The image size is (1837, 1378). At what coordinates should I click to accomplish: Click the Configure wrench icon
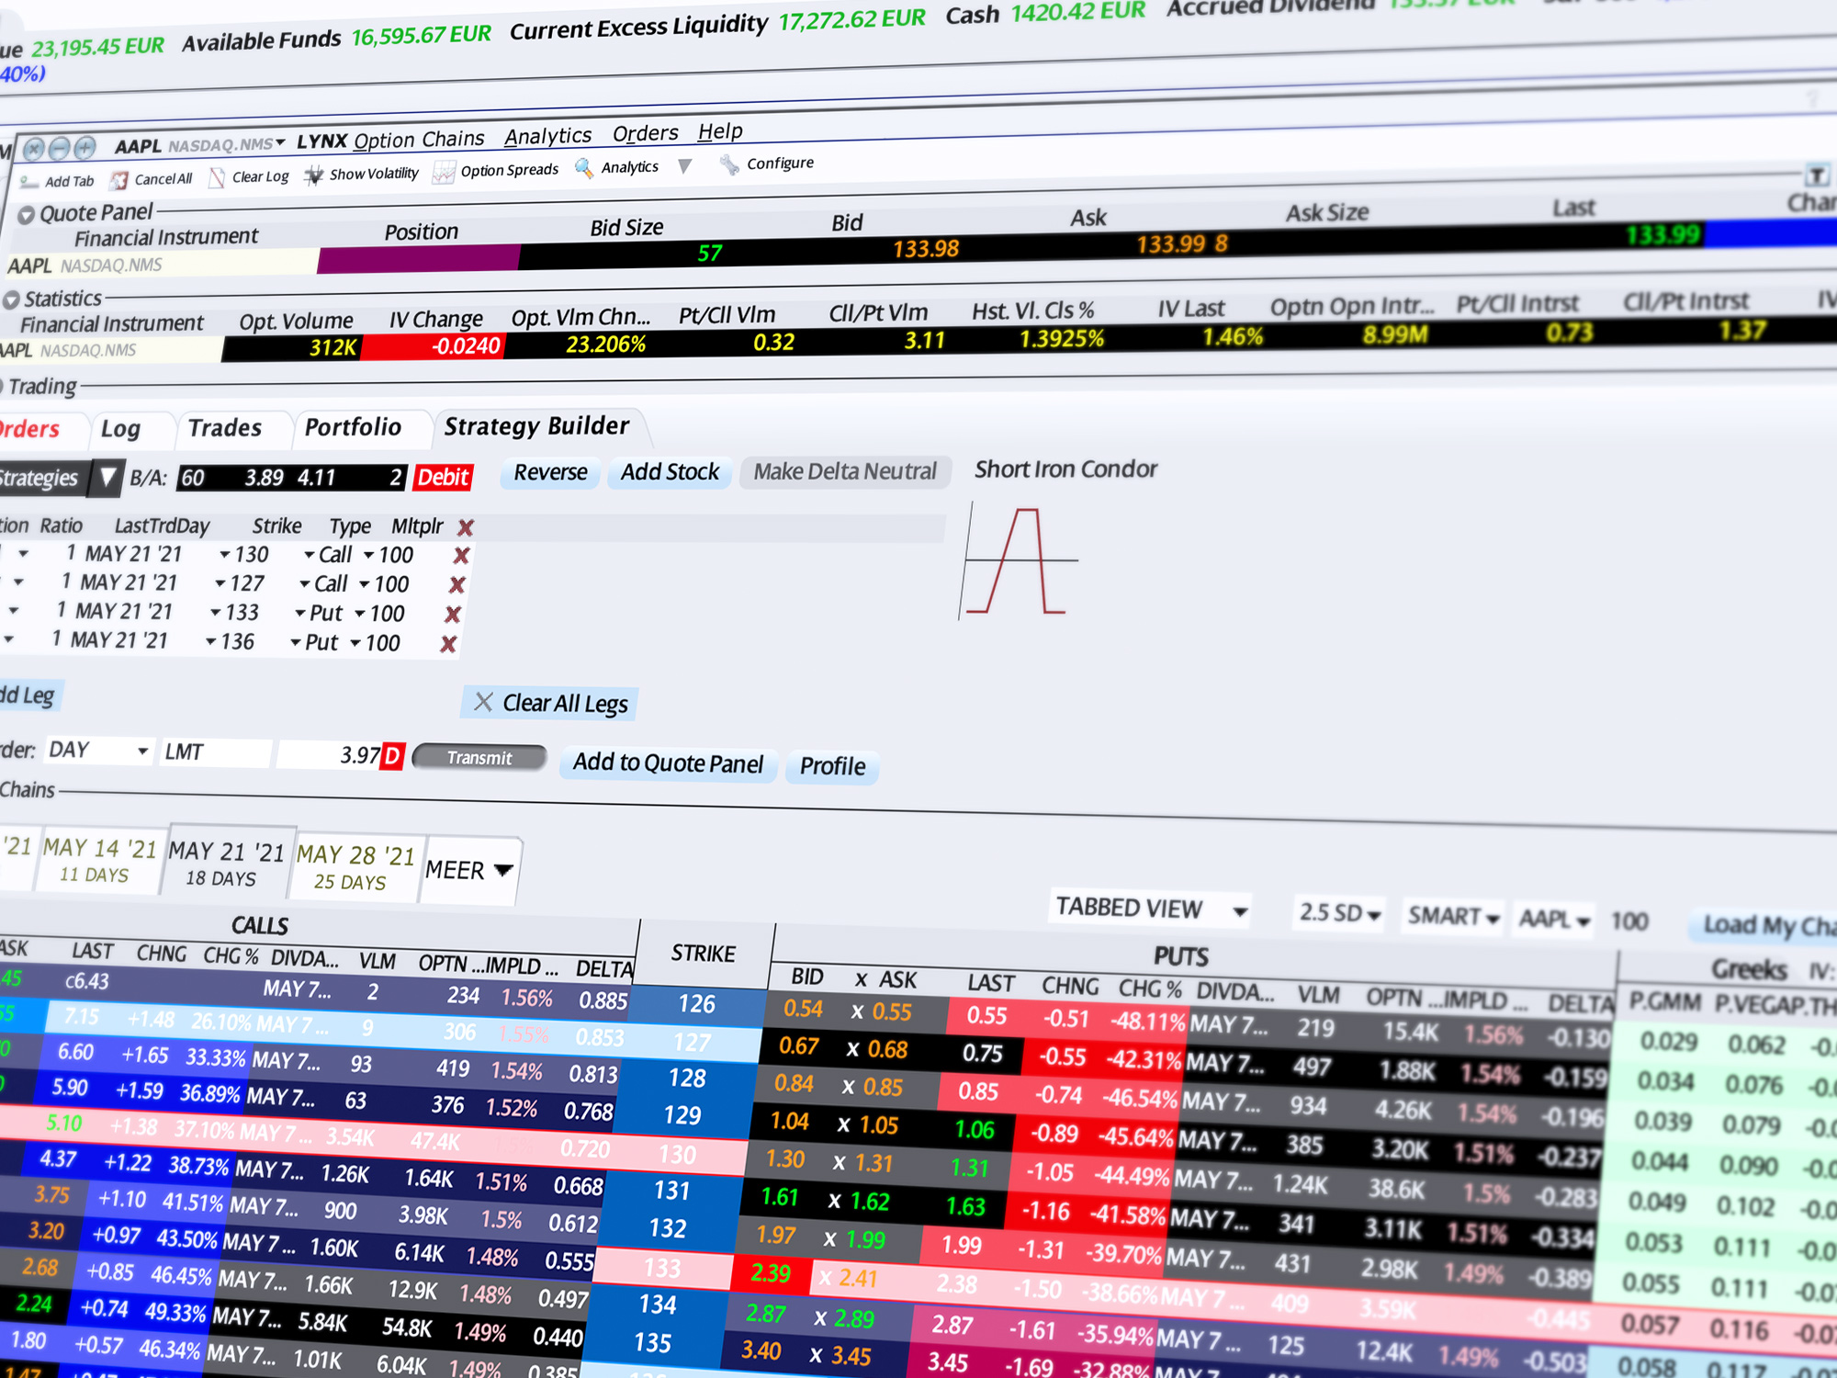729,164
